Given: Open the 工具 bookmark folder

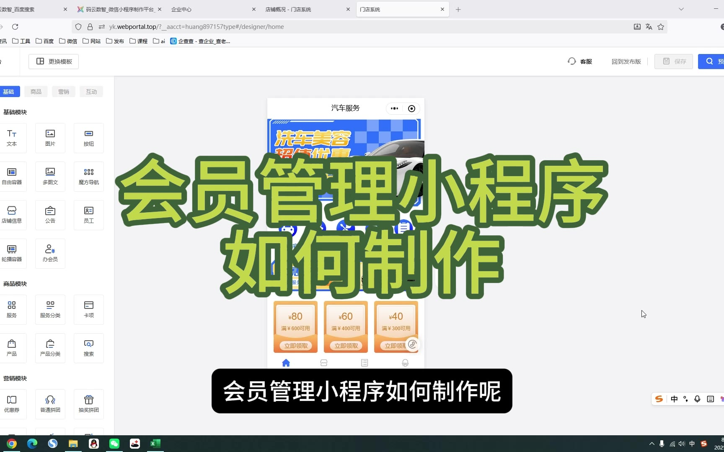Looking at the screenshot, I should click(x=21, y=41).
